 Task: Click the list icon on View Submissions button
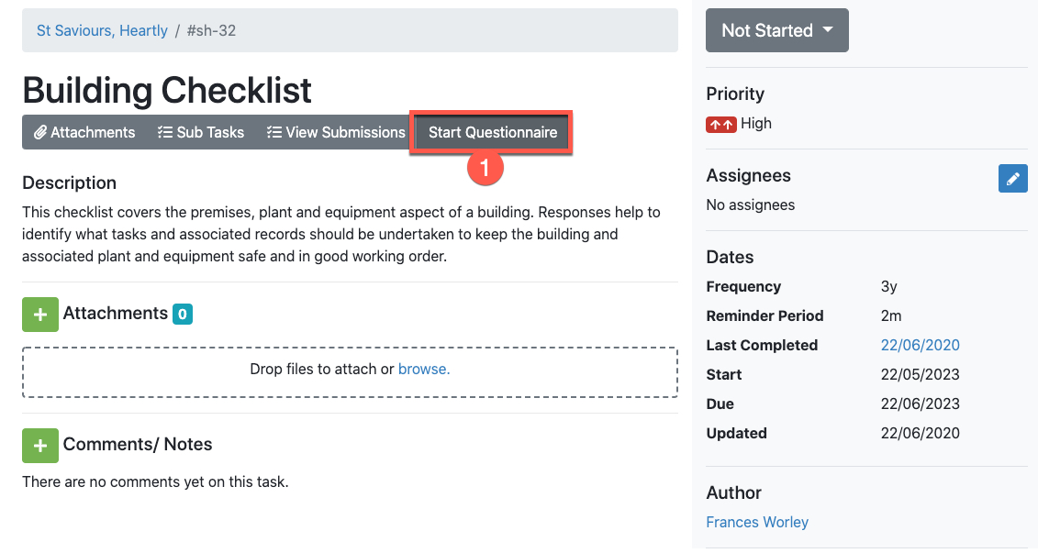(x=274, y=133)
